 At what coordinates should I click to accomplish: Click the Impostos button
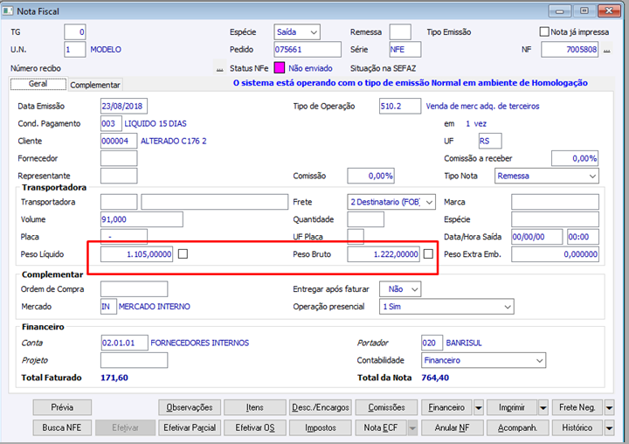(320, 428)
